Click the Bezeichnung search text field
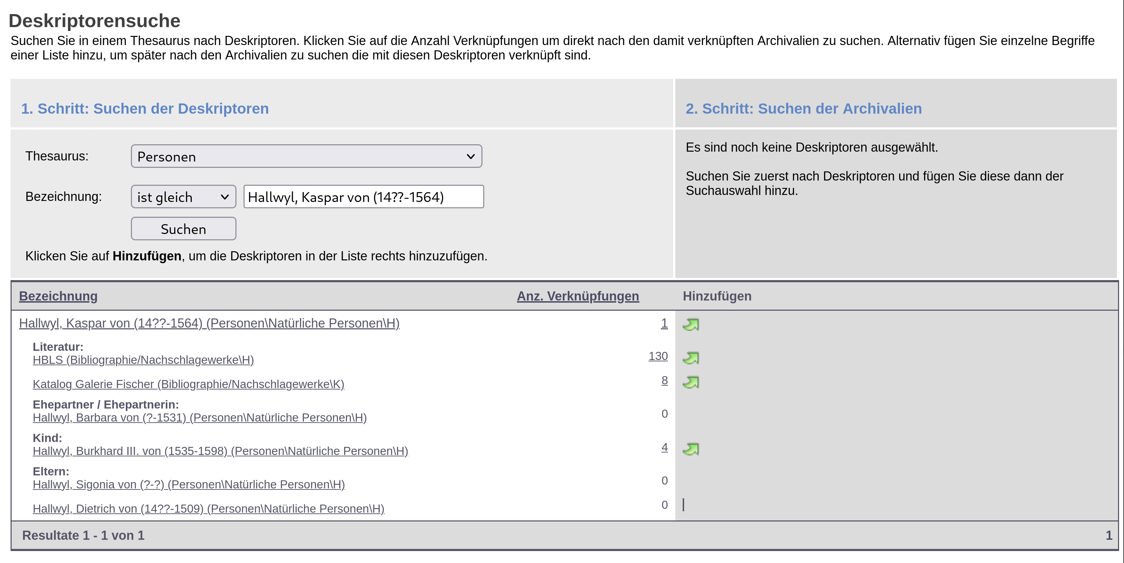The image size is (1124, 563). pyautogui.click(x=364, y=197)
